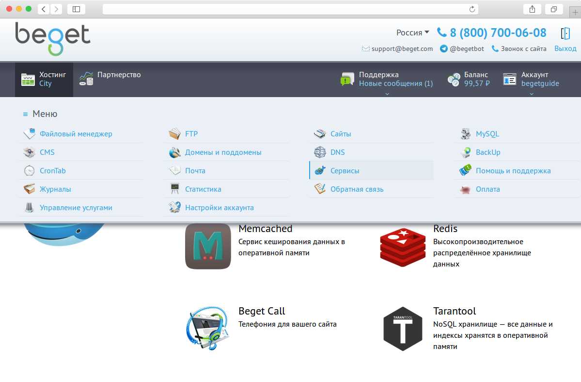Expand the Поддержка chevron below messages
The image size is (581, 382).
point(387,94)
